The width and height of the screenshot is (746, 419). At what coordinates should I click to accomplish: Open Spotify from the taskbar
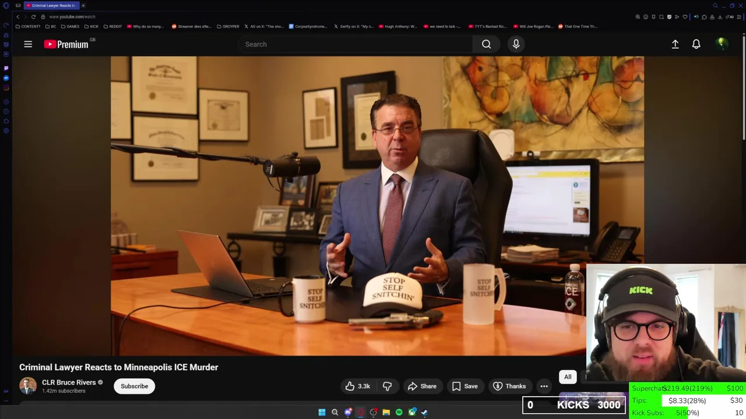click(399, 412)
